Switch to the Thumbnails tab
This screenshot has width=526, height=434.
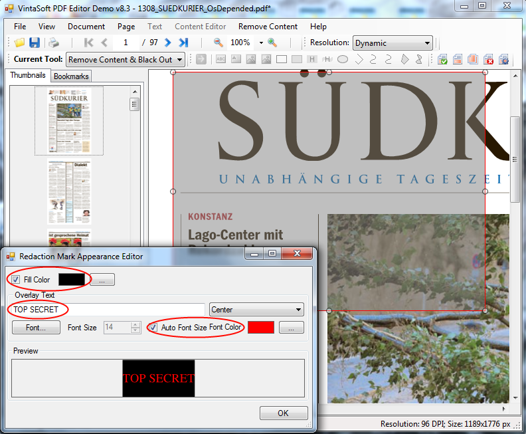28,75
